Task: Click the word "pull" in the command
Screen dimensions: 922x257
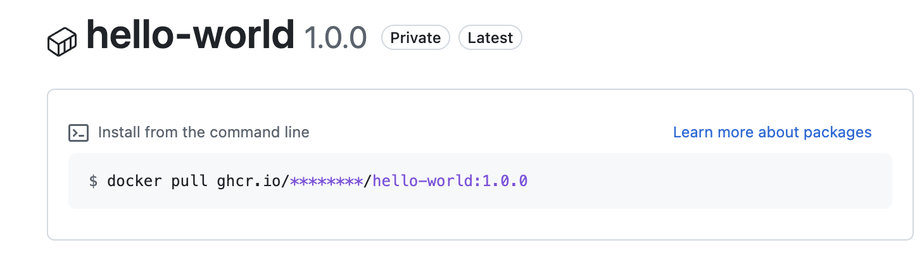Action: point(189,182)
